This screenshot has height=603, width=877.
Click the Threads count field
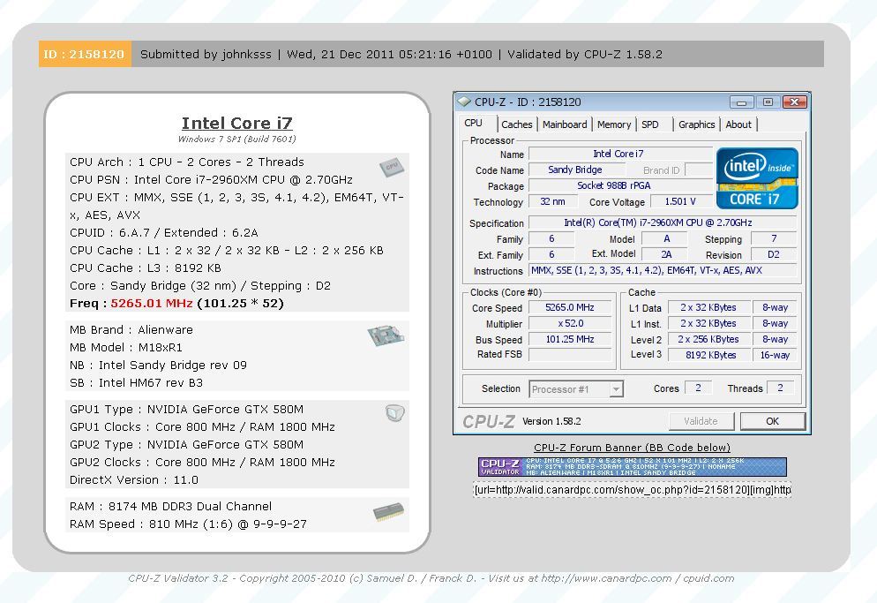[780, 388]
